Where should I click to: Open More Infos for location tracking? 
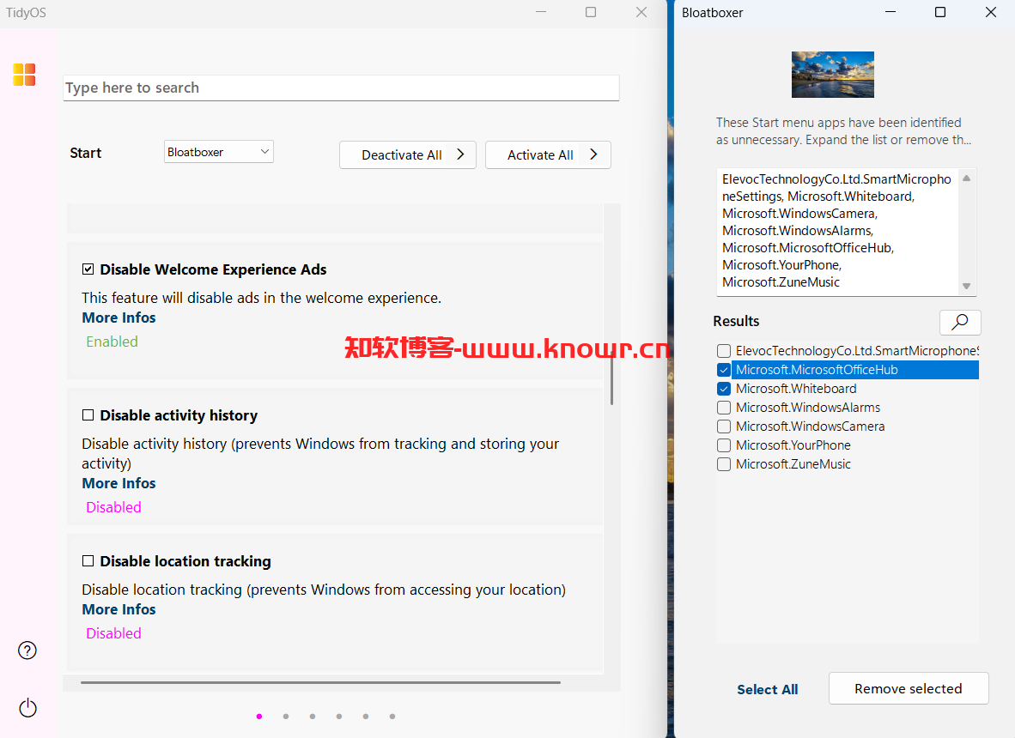pos(119,609)
